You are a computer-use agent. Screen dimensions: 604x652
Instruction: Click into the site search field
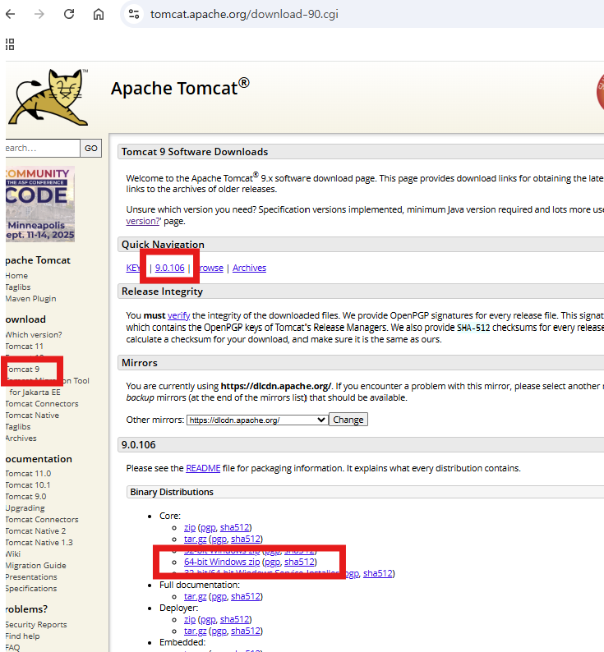[43, 148]
